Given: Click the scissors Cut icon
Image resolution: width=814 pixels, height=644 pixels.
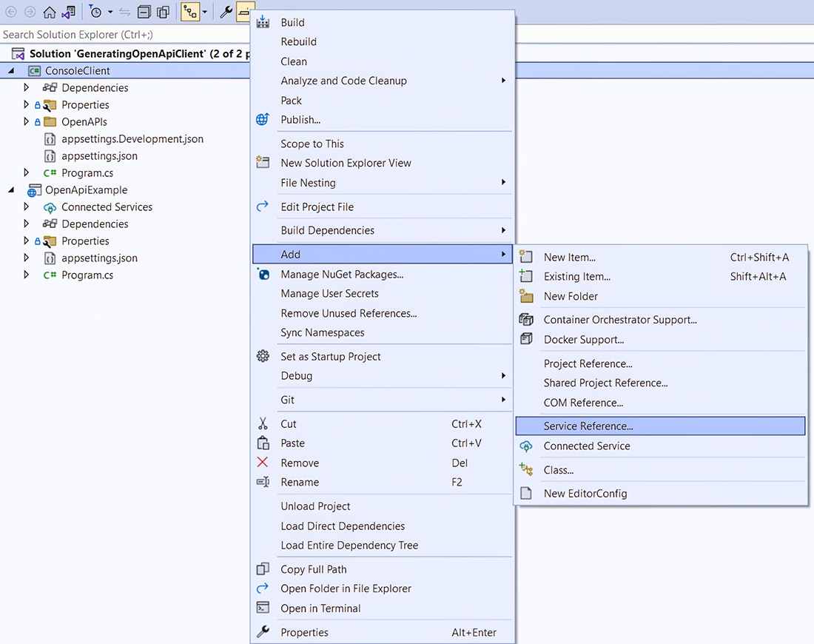Looking at the screenshot, I should coord(263,424).
